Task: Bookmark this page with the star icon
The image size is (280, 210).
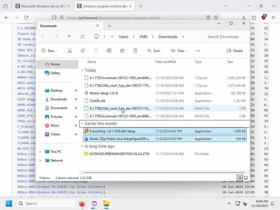Action: click(x=216, y=17)
